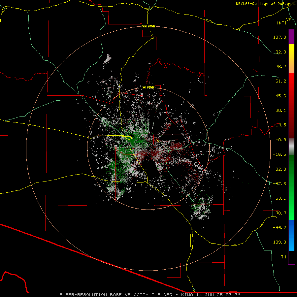Click the 76.7 value on velocity scale
The height and width of the screenshot is (297, 297).
(281, 66)
